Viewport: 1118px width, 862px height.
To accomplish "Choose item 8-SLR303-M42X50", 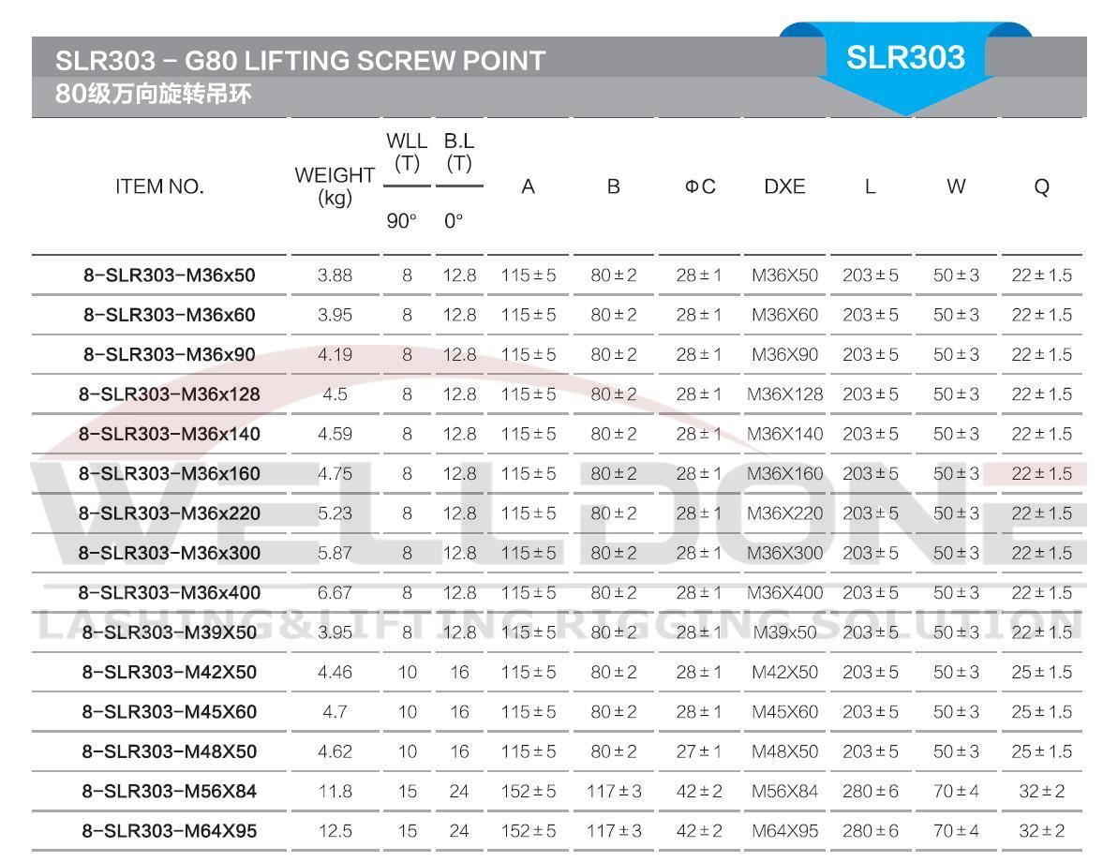I will pyautogui.click(x=169, y=673).
